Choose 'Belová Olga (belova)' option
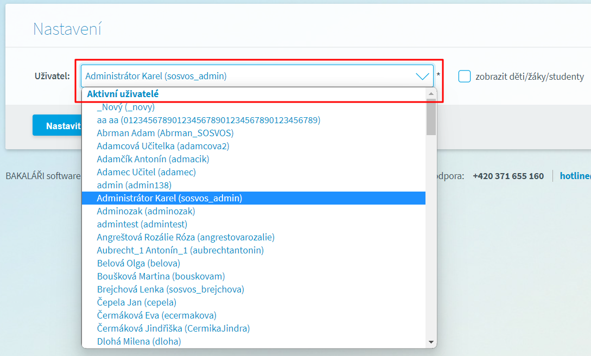 pyautogui.click(x=138, y=263)
